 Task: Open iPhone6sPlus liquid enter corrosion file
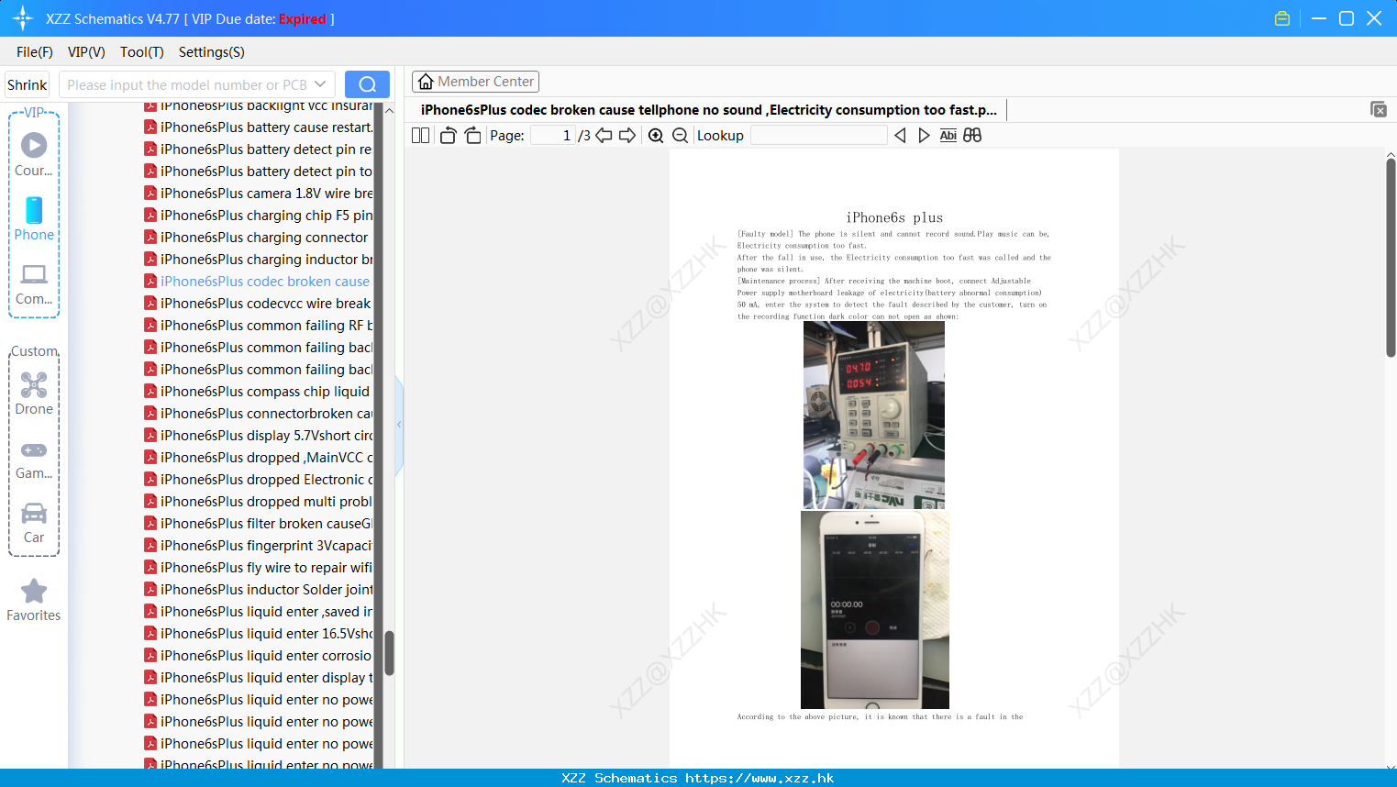[258, 656]
